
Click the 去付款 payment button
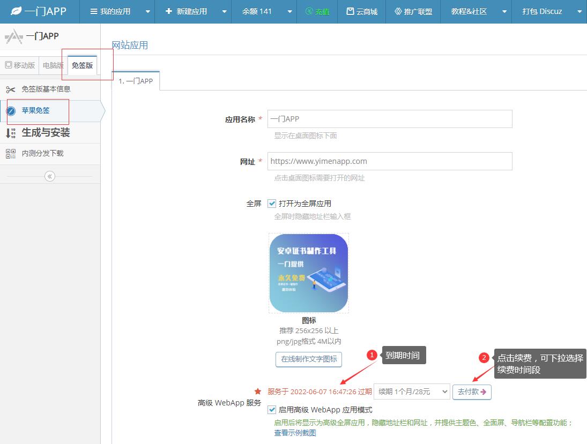472,392
